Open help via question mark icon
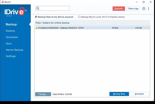This screenshot has height=104, width=155. click(144, 8)
